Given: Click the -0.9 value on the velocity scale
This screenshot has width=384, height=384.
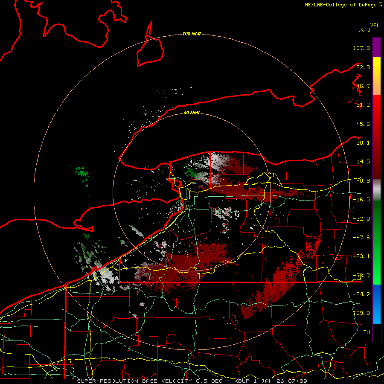Looking at the screenshot, I should 363,181.
